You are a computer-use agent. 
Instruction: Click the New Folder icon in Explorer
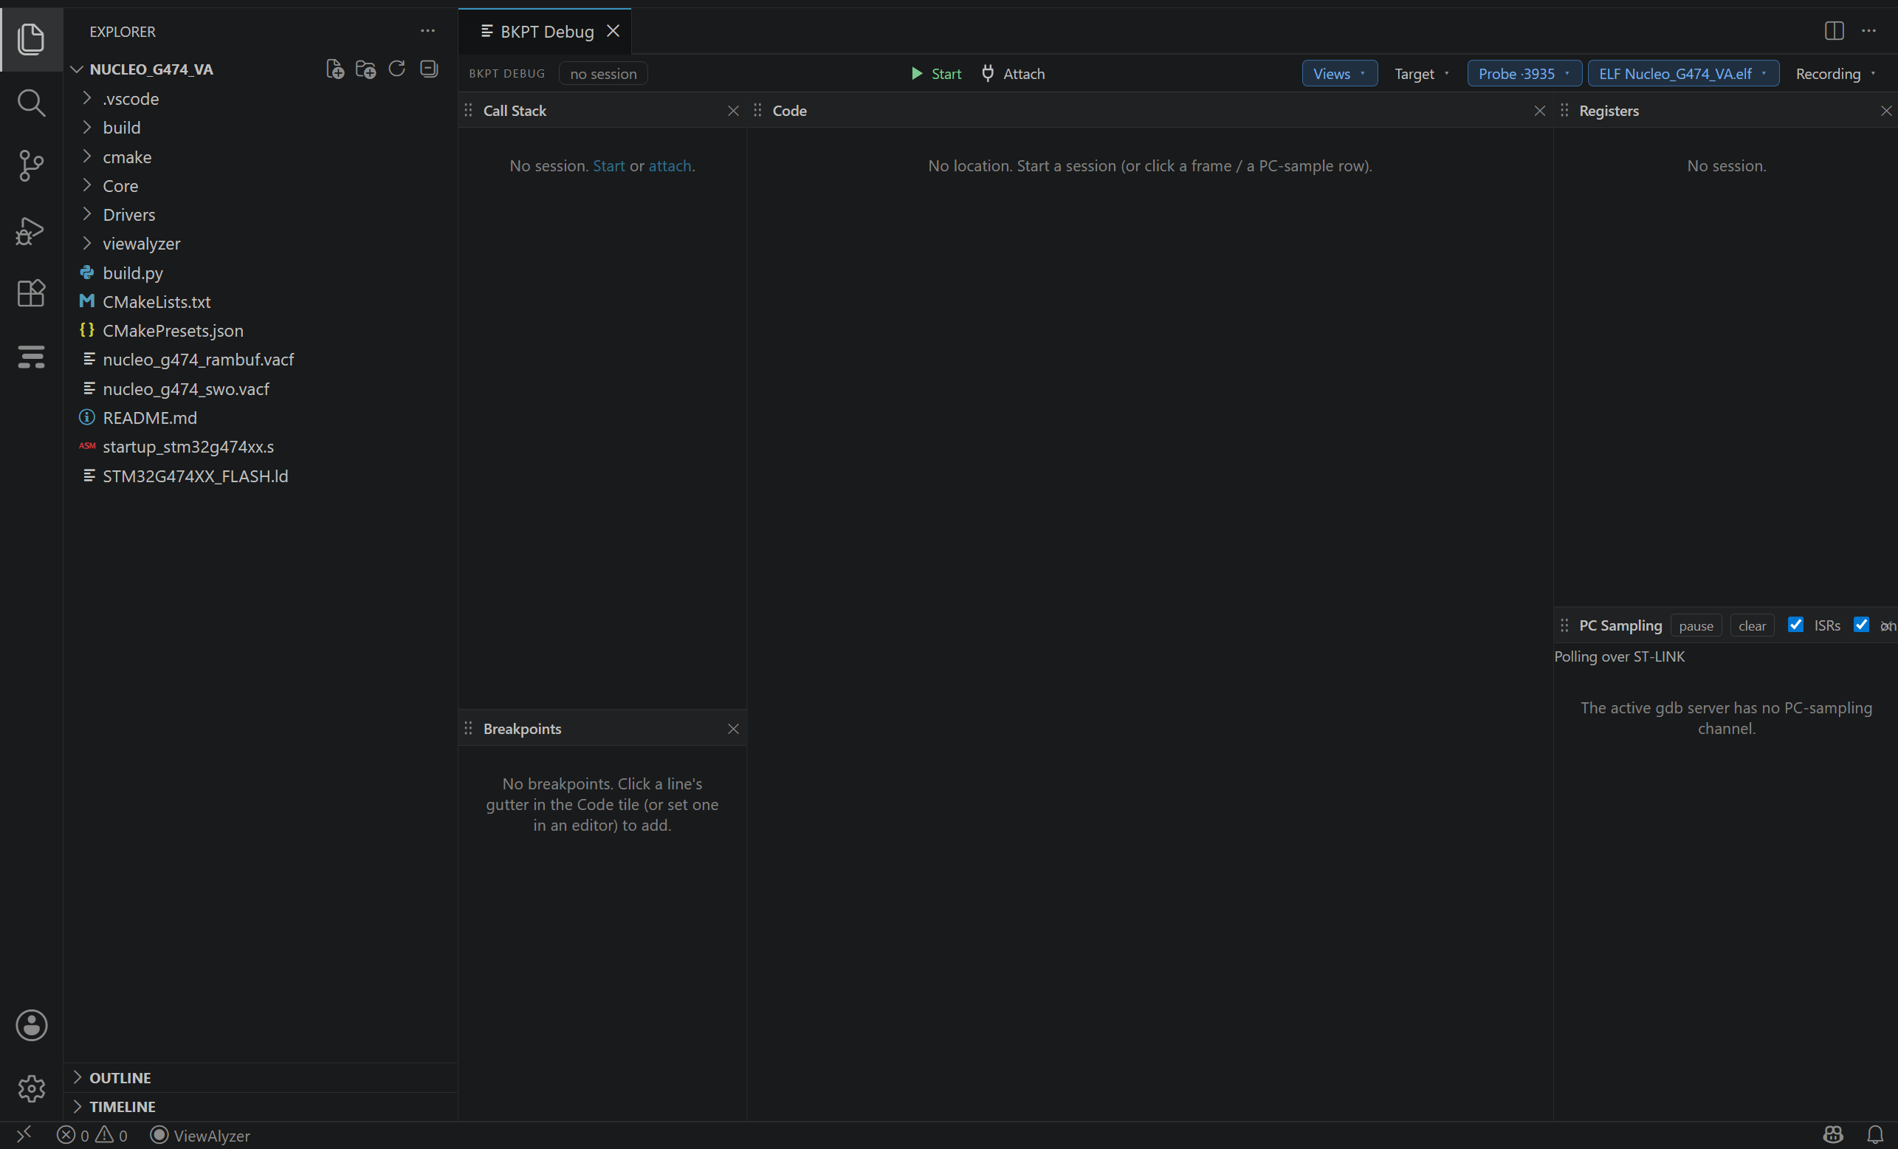click(x=366, y=69)
